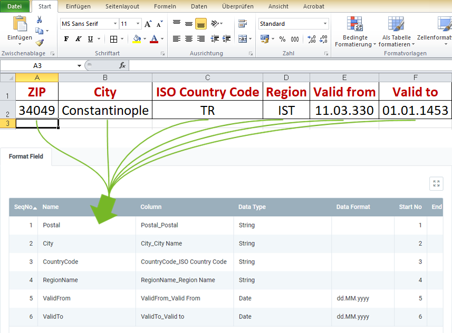This screenshot has height=333, width=452.
Task: Switch to the Formeln ribbon tab
Action: coord(165,6)
